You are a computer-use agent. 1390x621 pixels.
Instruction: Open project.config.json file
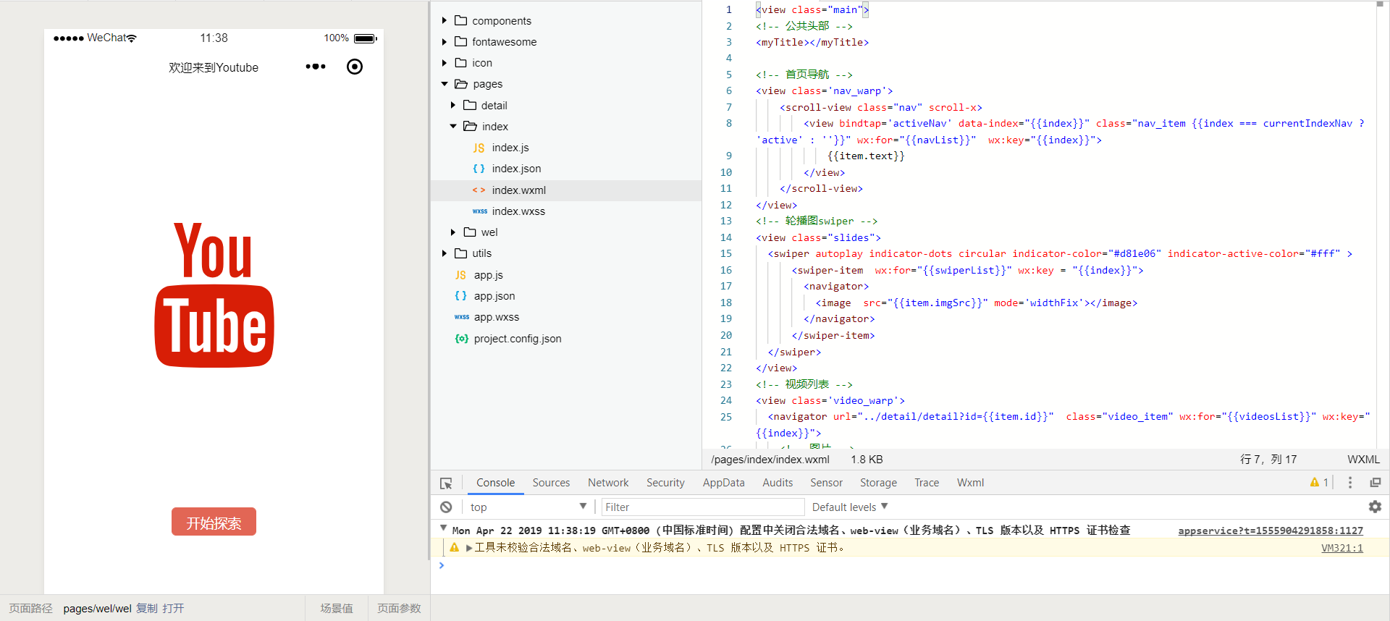[518, 339]
